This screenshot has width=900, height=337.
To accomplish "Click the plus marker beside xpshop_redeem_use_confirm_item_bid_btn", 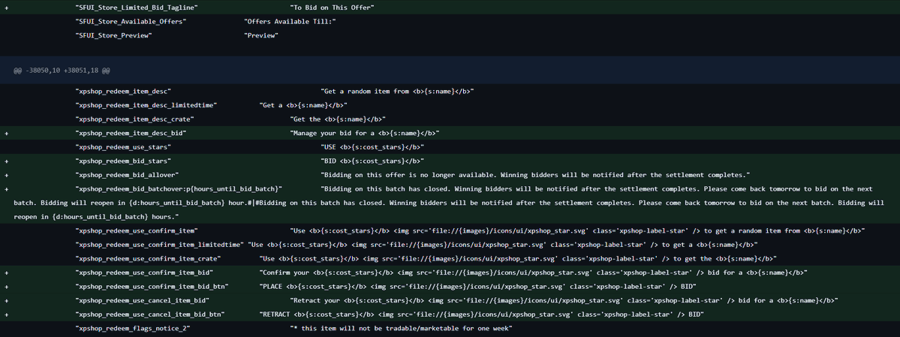I will click(6, 286).
